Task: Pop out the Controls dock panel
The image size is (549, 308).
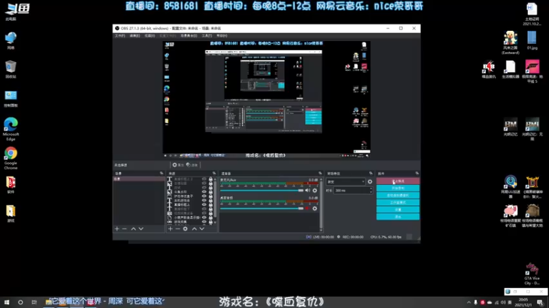Action: [417, 173]
